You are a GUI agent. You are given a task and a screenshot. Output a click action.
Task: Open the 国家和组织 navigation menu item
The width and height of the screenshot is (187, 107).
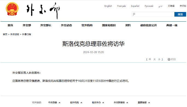[109, 25]
